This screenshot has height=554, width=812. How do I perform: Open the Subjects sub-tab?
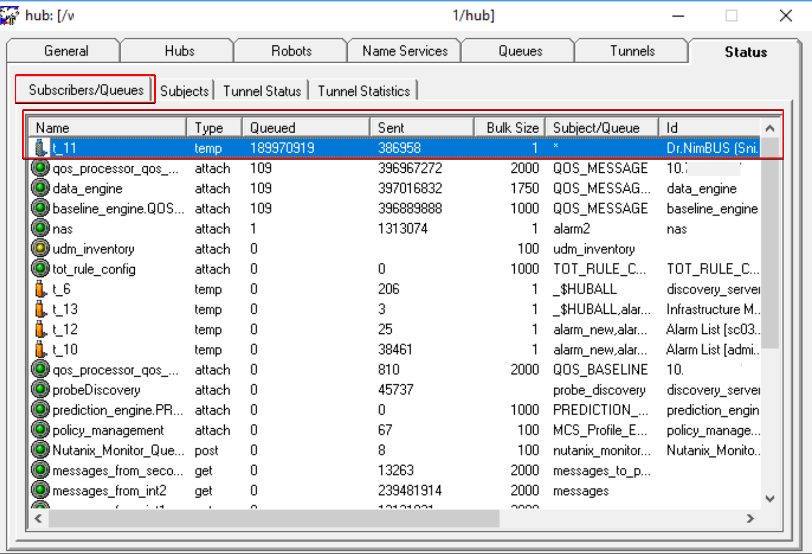[x=184, y=91]
